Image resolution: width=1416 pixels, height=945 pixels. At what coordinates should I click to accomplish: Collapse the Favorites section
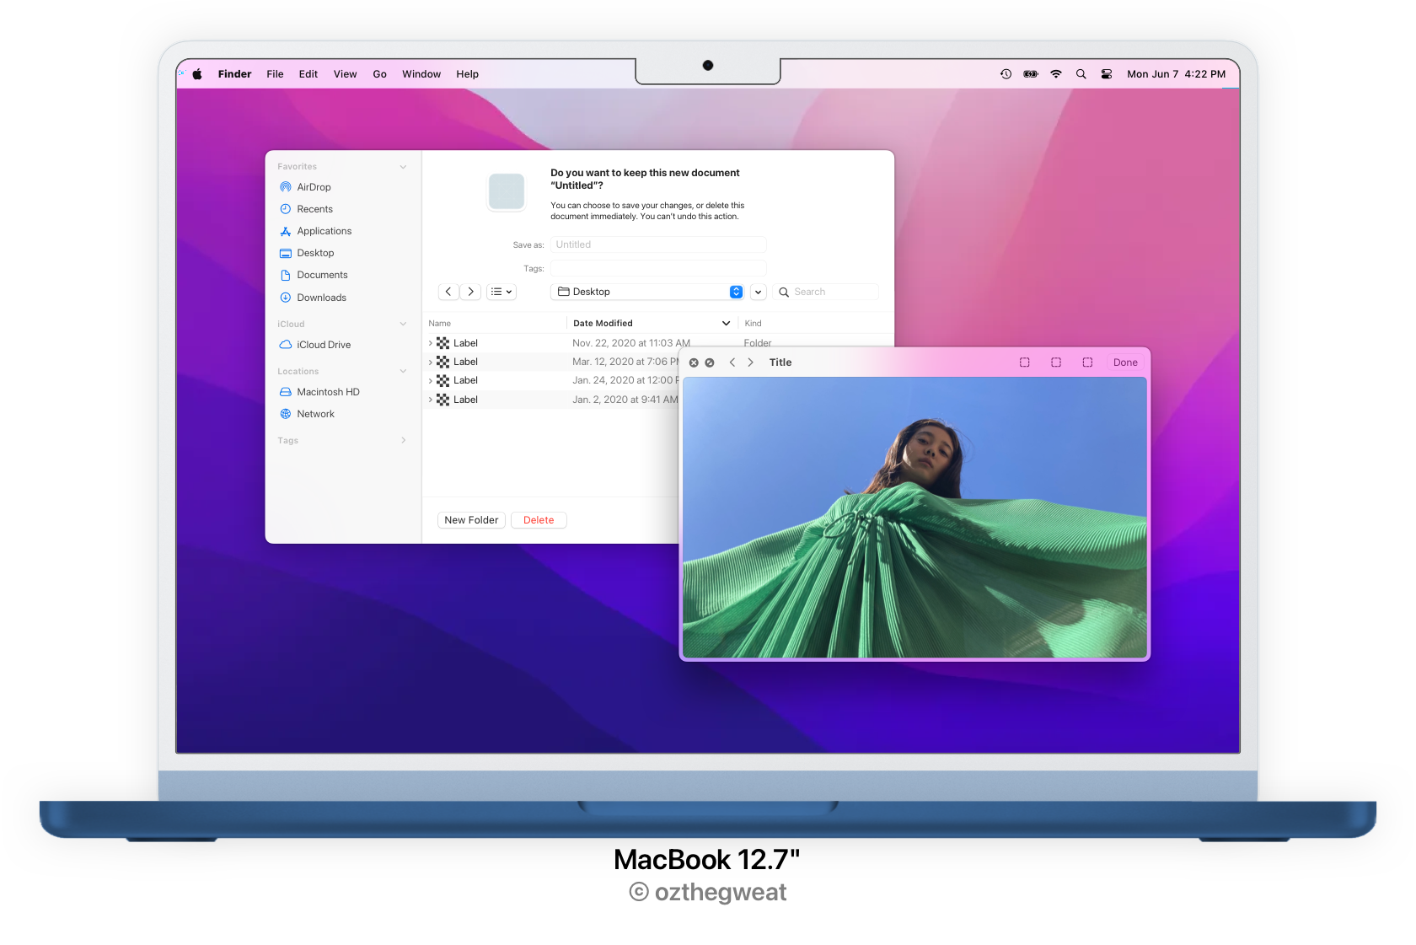[x=403, y=166]
